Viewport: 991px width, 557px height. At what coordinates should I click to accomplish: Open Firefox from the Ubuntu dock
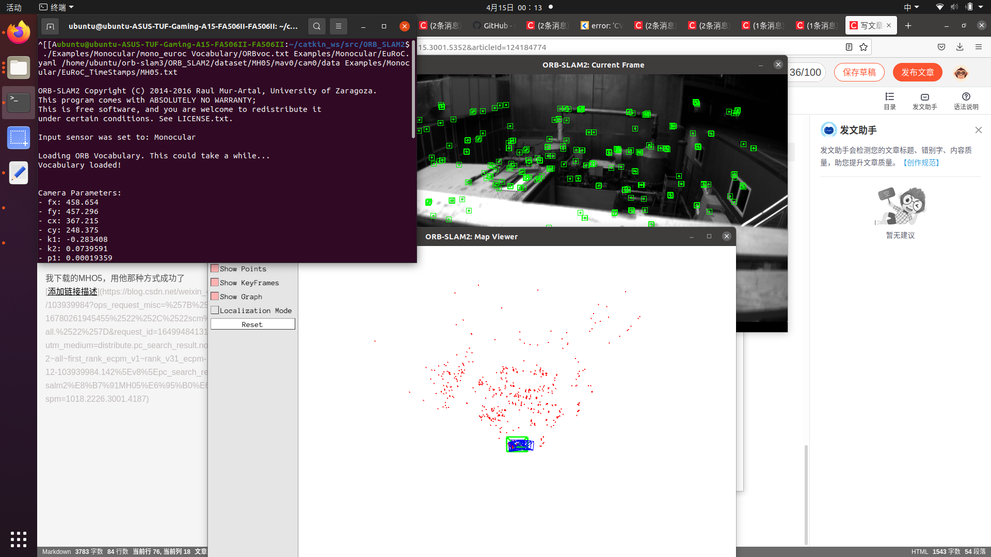[19, 32]
